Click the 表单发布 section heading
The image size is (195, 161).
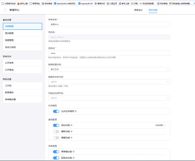[7, 56]
